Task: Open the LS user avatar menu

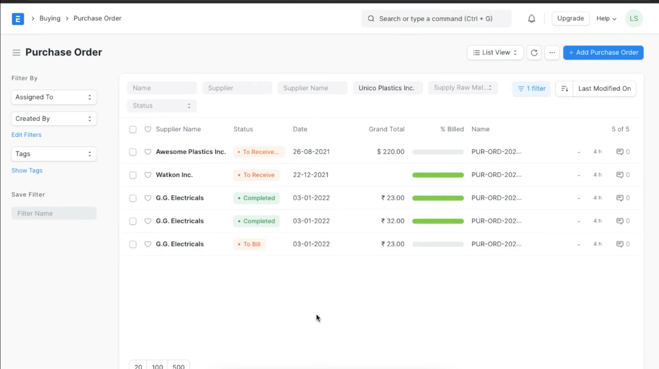Action: [x=634, y=19]
